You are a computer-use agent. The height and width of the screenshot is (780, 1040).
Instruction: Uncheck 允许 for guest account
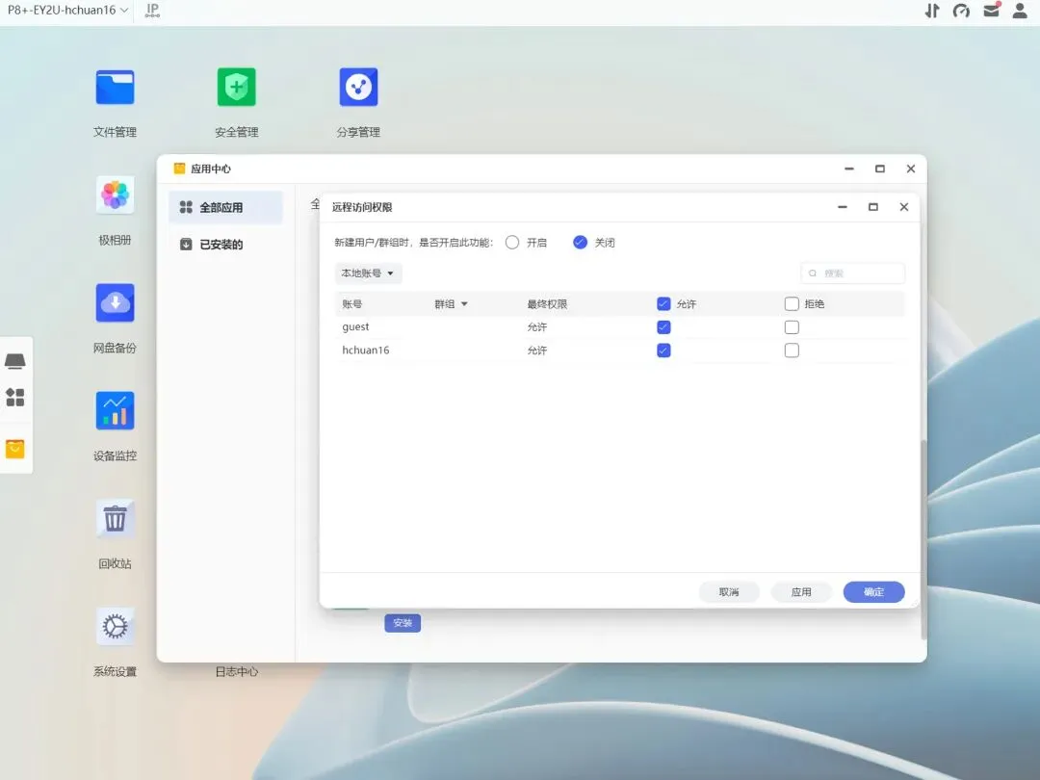pos(663,327)
